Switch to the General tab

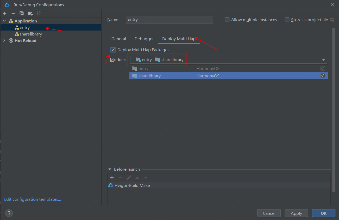tap(119, 39)
